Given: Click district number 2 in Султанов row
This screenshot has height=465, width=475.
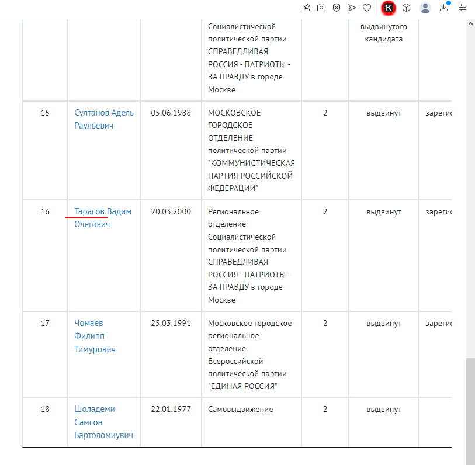Looking at the screenshot, I should click(325, 113).
